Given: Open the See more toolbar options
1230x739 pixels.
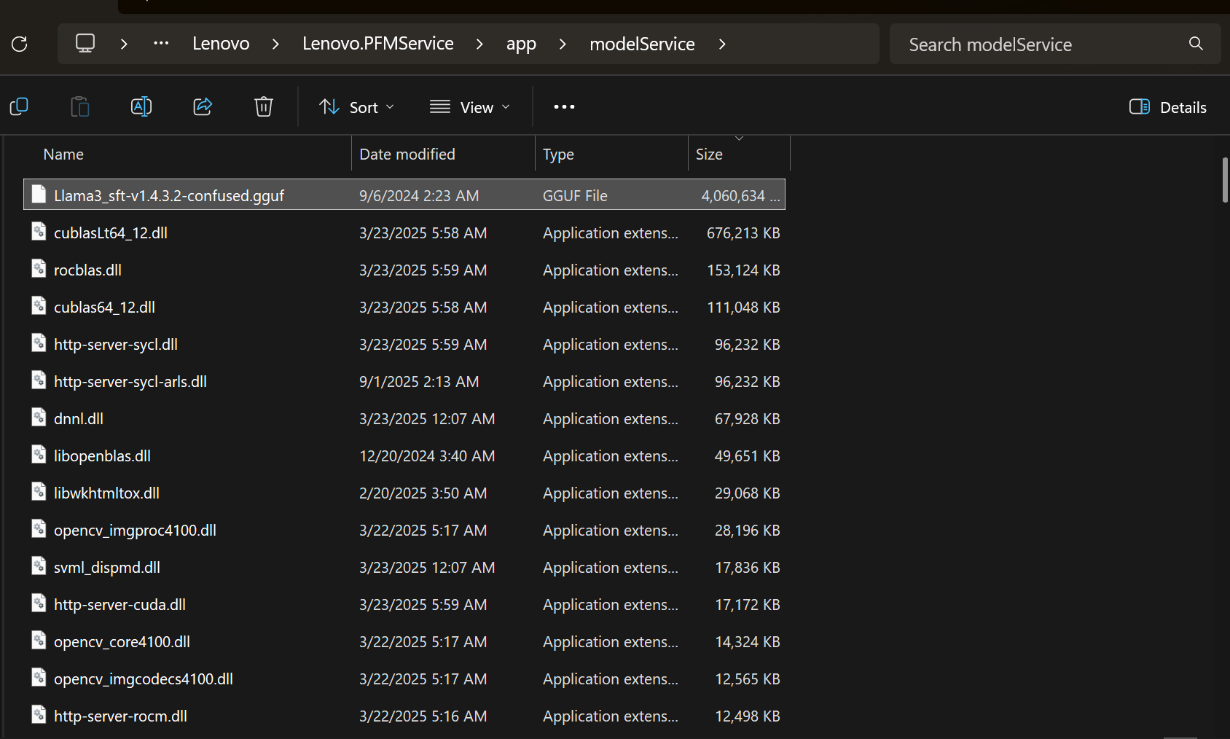Looking at the screenshot, I should click(x=564, y=107).
